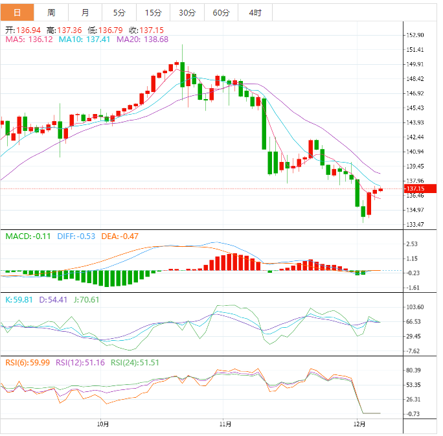Click the 2.53 MACD axis label
443x436 pixels.
(412, 244)
